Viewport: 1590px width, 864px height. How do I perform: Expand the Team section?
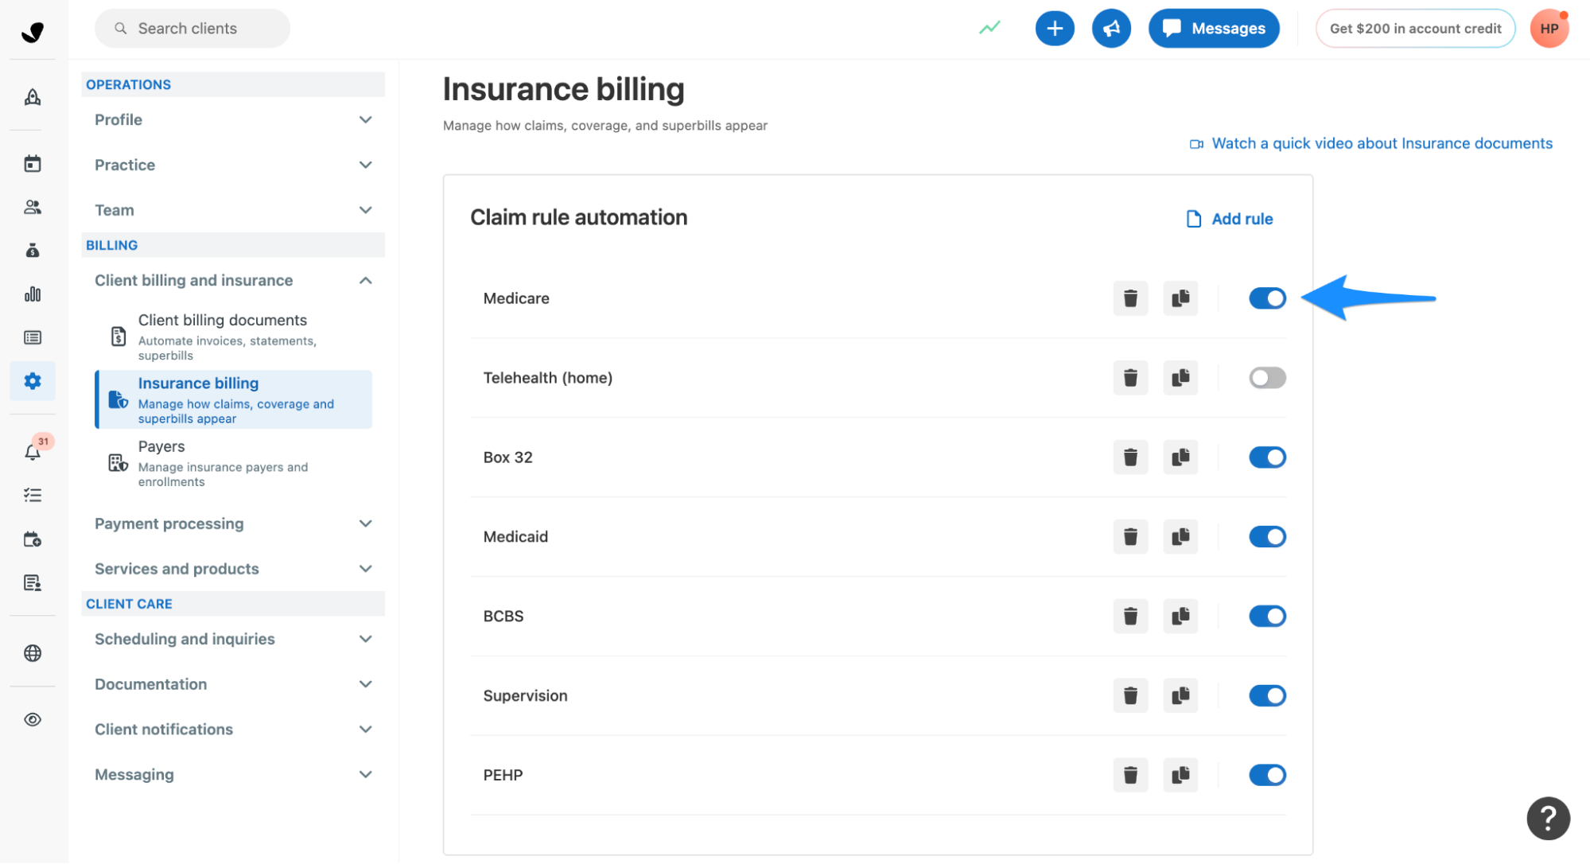pyautogui.click(x=233, y=211)
